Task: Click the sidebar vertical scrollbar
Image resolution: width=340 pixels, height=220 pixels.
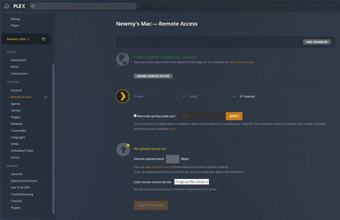Action: [x=53, y=139]
